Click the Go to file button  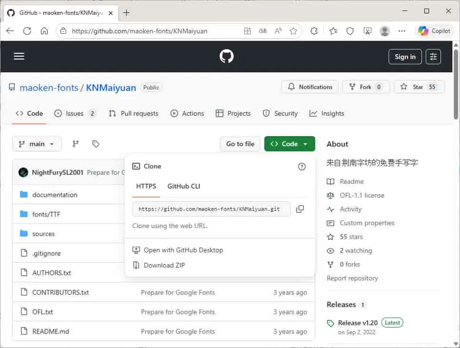pos(240,144)
